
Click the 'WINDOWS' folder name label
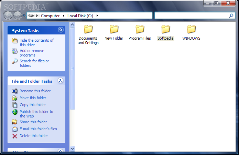(x=191, y=38)
